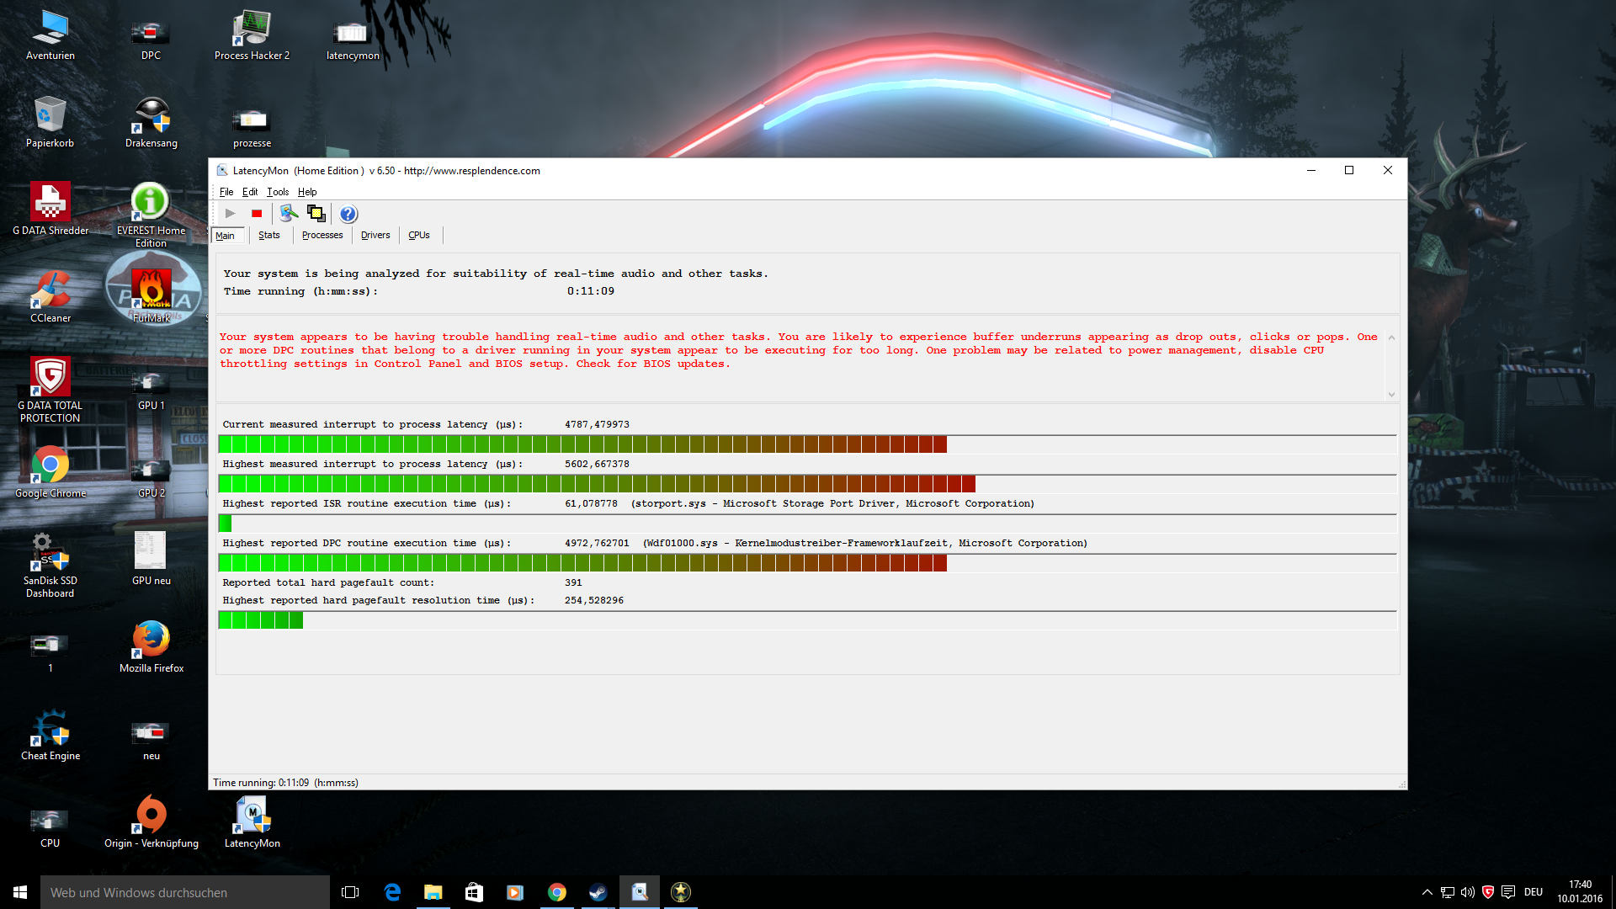1616x909 pixels.
Task: Open the Stats tab
Action: pos(268,236)
